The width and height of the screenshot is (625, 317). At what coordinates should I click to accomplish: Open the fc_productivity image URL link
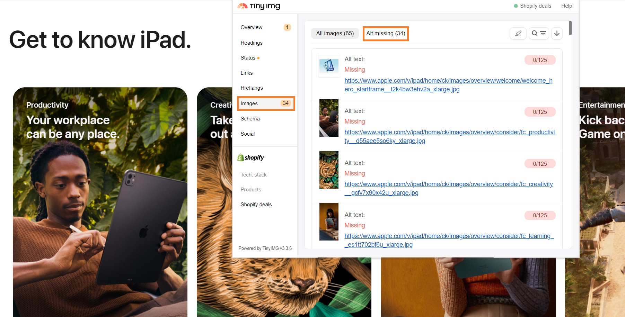(x=449, y=136)
